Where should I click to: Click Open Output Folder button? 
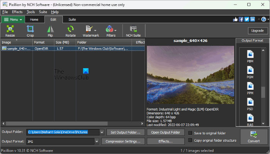[x=165, y=132]
